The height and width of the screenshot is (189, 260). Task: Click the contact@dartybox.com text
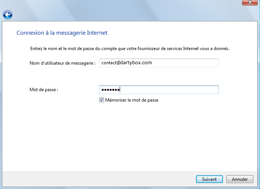tap(126, 63)
